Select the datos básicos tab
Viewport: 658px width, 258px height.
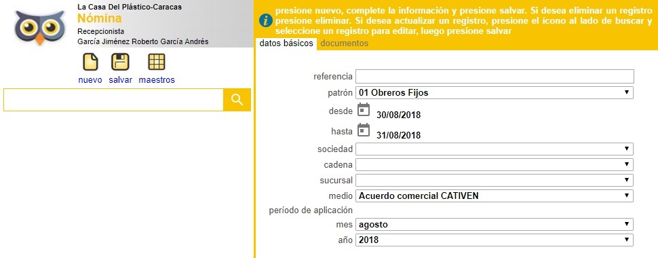click(x=286, y=43)
